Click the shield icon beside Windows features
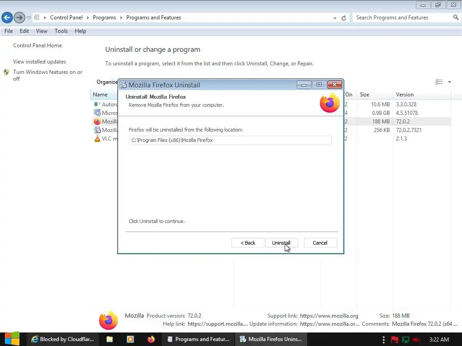This screenshot has width=462, height=346. pos(6,72)
